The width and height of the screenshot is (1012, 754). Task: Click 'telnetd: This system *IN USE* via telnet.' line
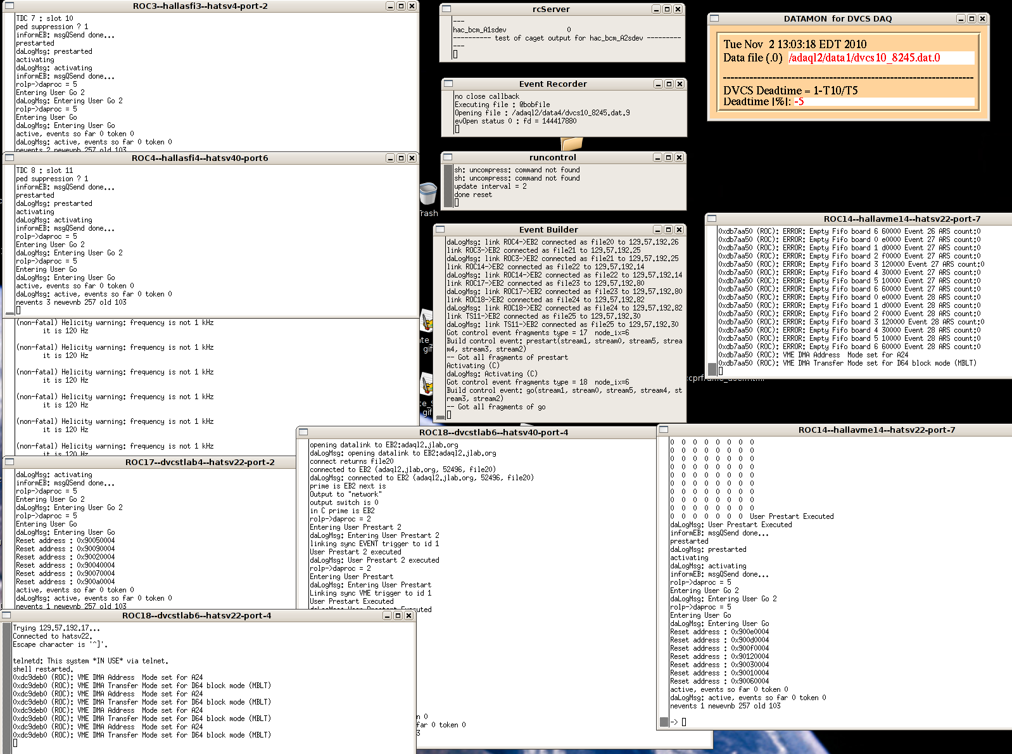pos(91,661)
